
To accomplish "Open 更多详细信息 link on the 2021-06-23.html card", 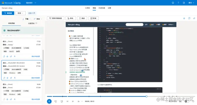I will [x=36, y=78].
